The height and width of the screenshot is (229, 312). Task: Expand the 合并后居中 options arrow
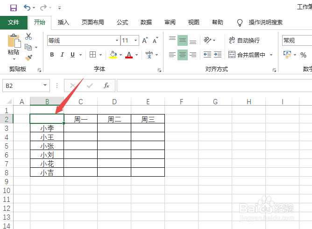[x=271, y=55]
